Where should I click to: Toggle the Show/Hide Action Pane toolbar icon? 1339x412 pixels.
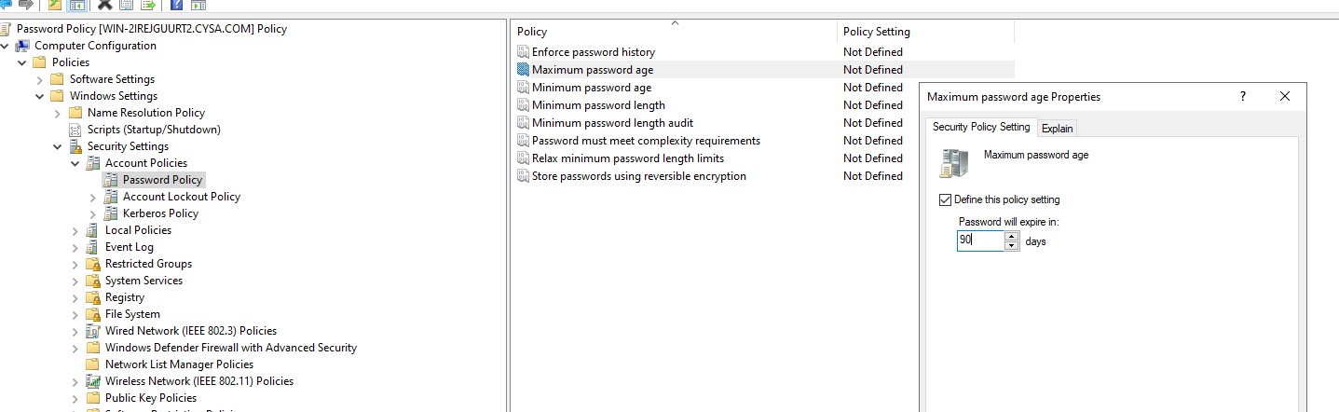198,5
